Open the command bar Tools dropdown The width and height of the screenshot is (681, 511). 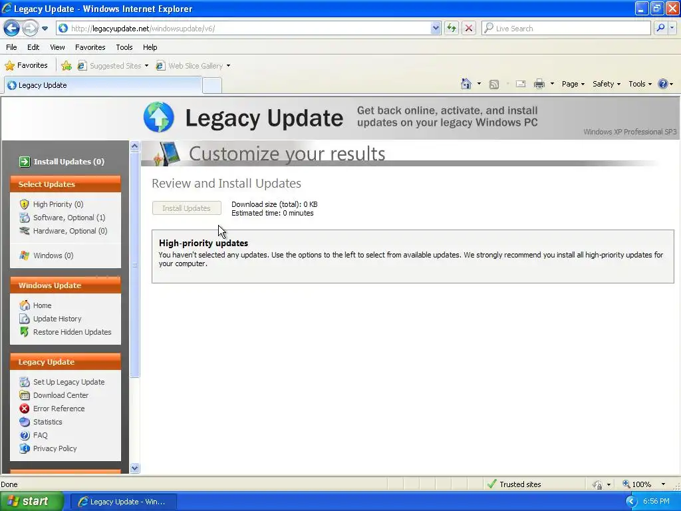[640, 84]
